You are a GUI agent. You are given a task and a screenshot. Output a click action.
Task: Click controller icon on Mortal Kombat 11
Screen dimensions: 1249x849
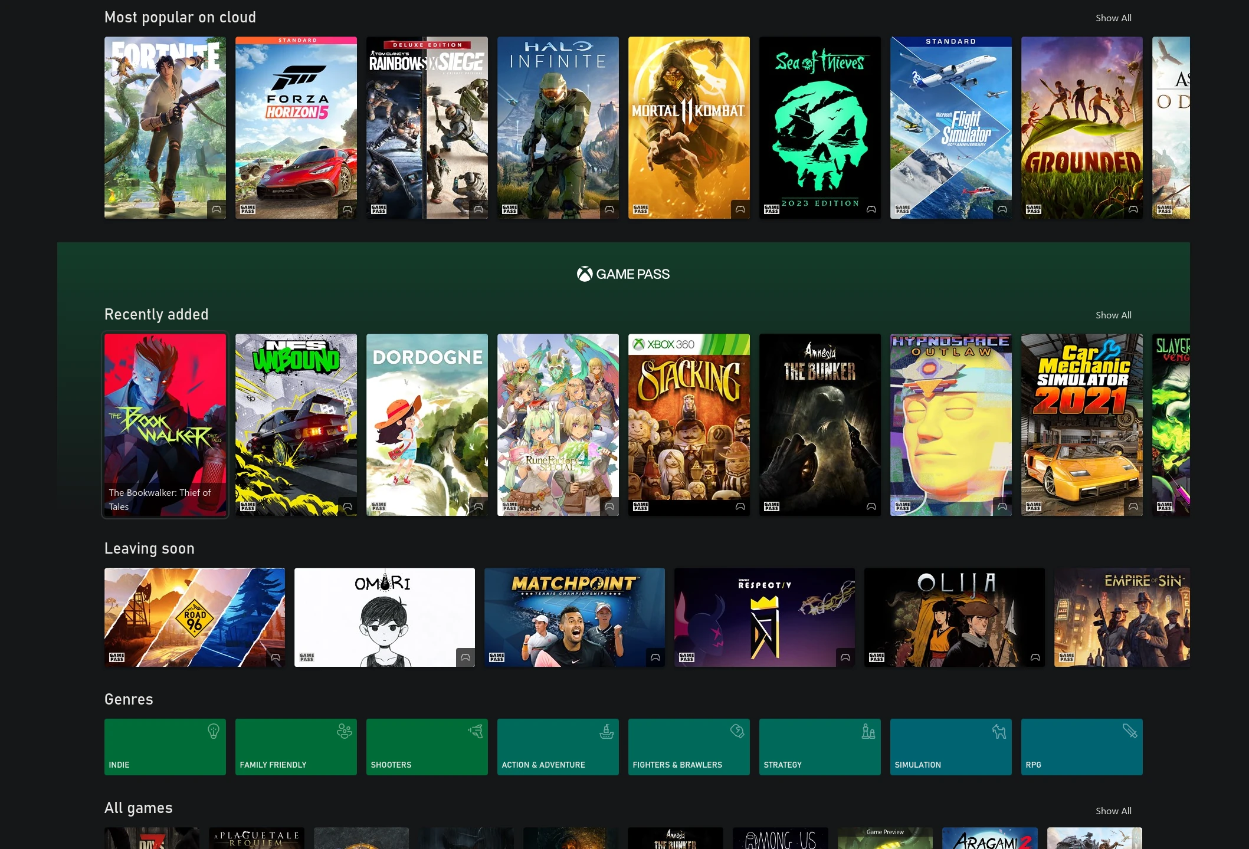[740, 209]
